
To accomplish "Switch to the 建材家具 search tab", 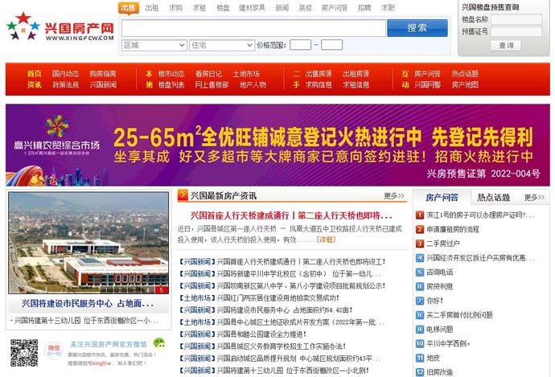I will (252, 8).
